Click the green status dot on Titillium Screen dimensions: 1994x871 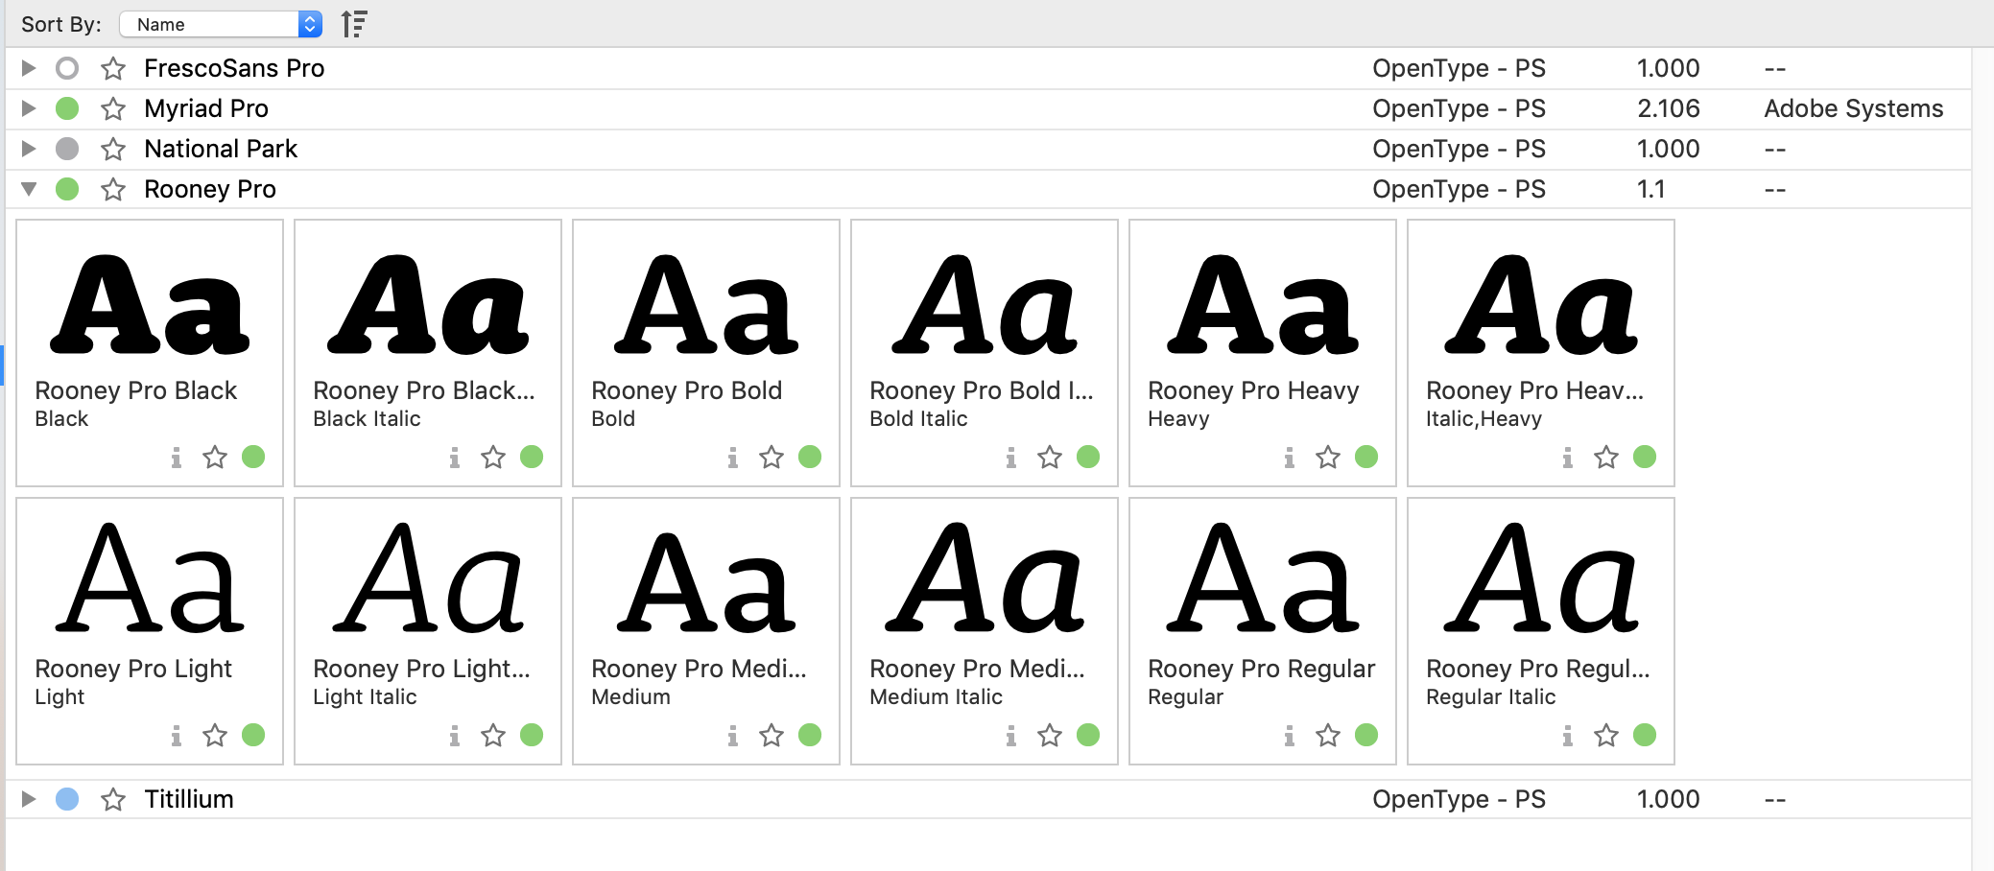(x=67, y=798)
